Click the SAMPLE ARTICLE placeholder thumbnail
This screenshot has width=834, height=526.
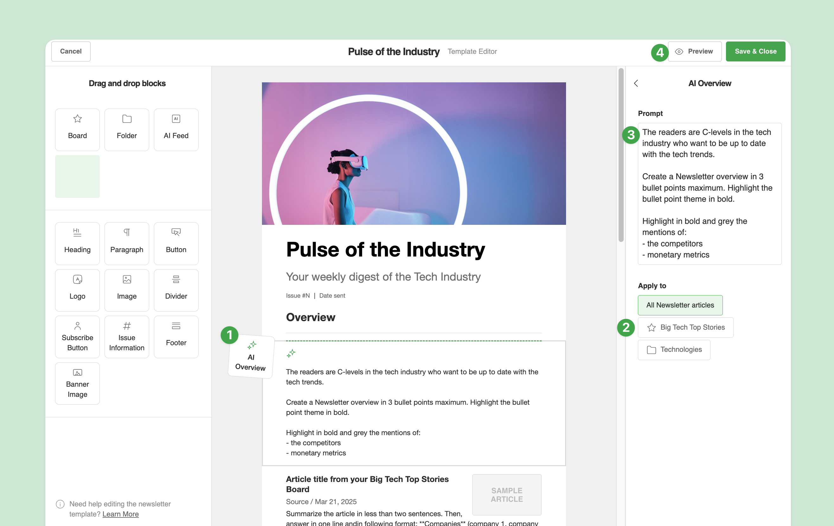pos(507,495)
